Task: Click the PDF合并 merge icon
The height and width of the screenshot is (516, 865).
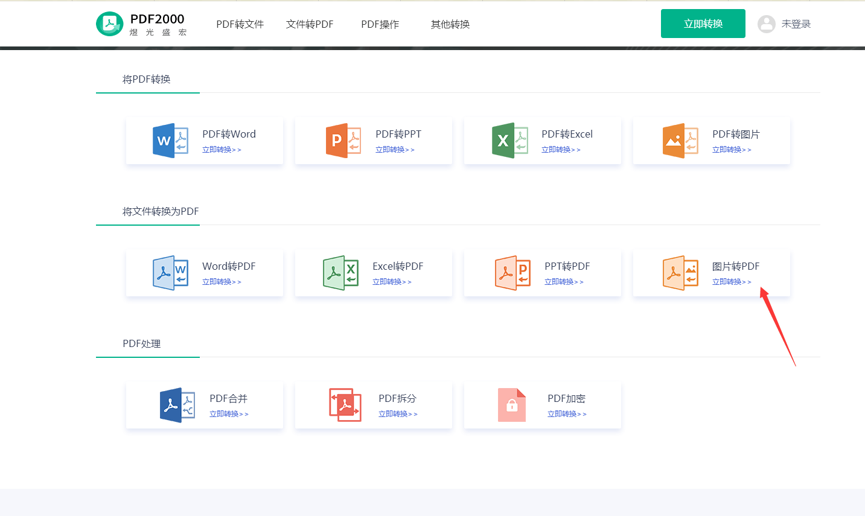Action: pos(177,405)
